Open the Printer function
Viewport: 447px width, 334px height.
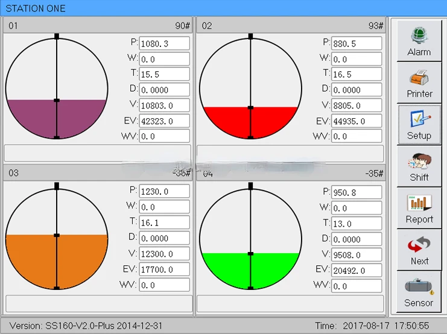[x=419, y=83]
